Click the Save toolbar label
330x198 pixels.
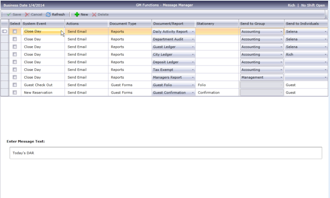tap(16, 14)
